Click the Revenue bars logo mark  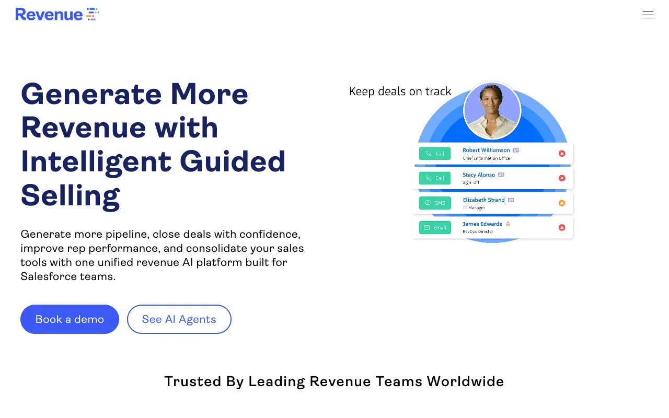(93, 14)
